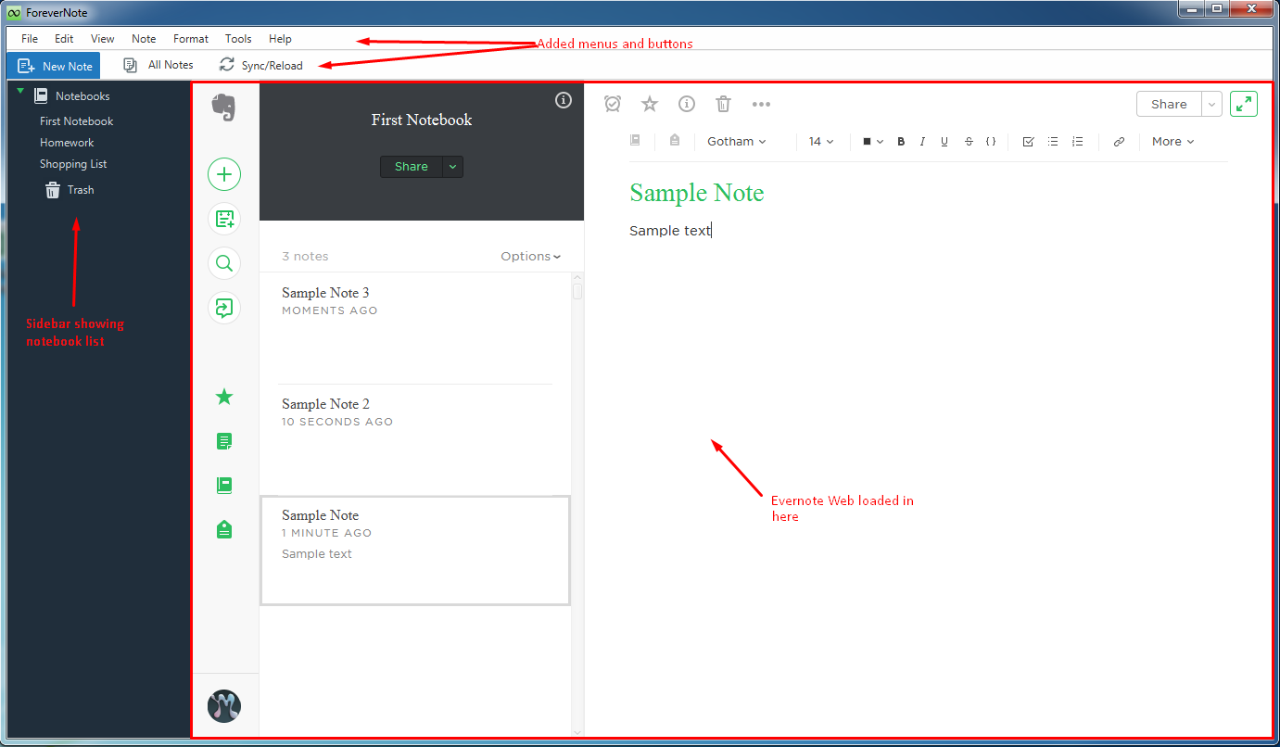Create a new note with the plus icon
This screenshot has height=747, width=1280.
224,174
